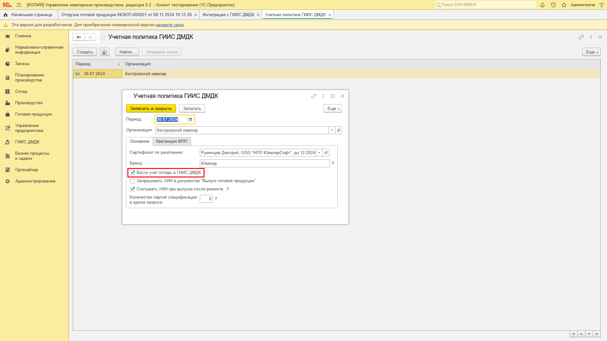Show help for Бренд field

click(333, 163)
